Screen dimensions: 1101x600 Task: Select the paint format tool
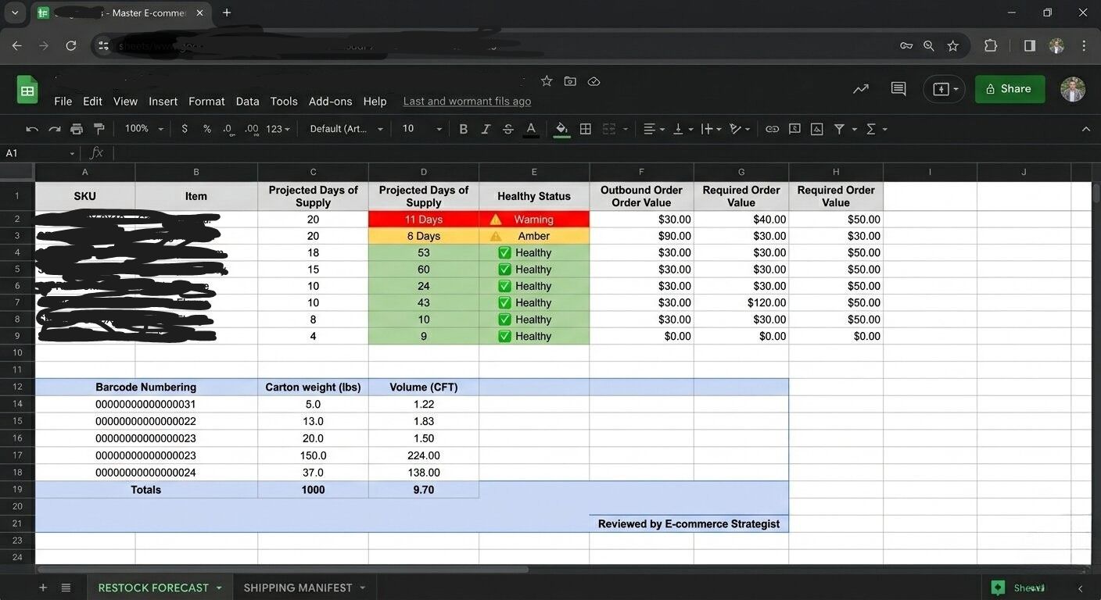click(x=99, y=129)
